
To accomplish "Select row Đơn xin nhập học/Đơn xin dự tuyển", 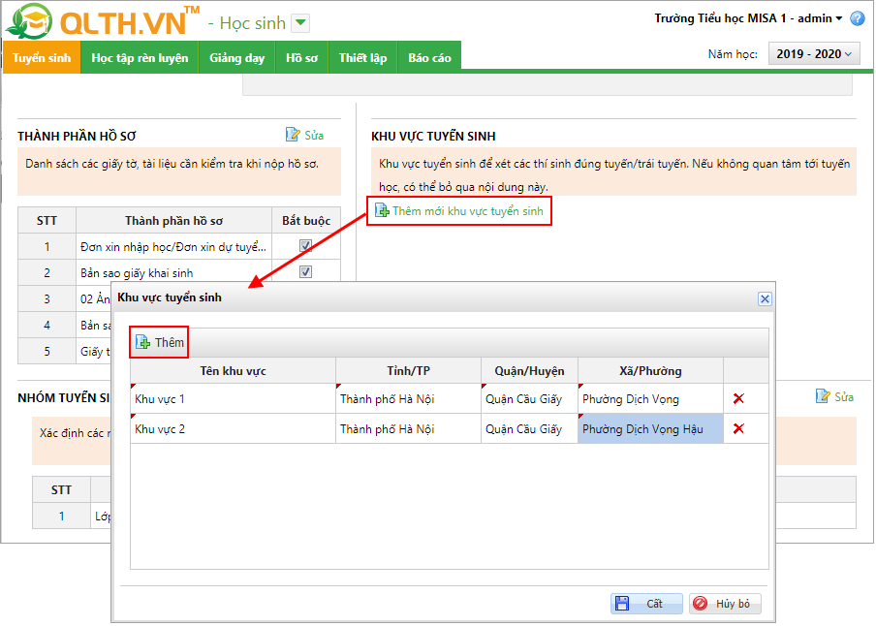I will [x=179, y=246].
